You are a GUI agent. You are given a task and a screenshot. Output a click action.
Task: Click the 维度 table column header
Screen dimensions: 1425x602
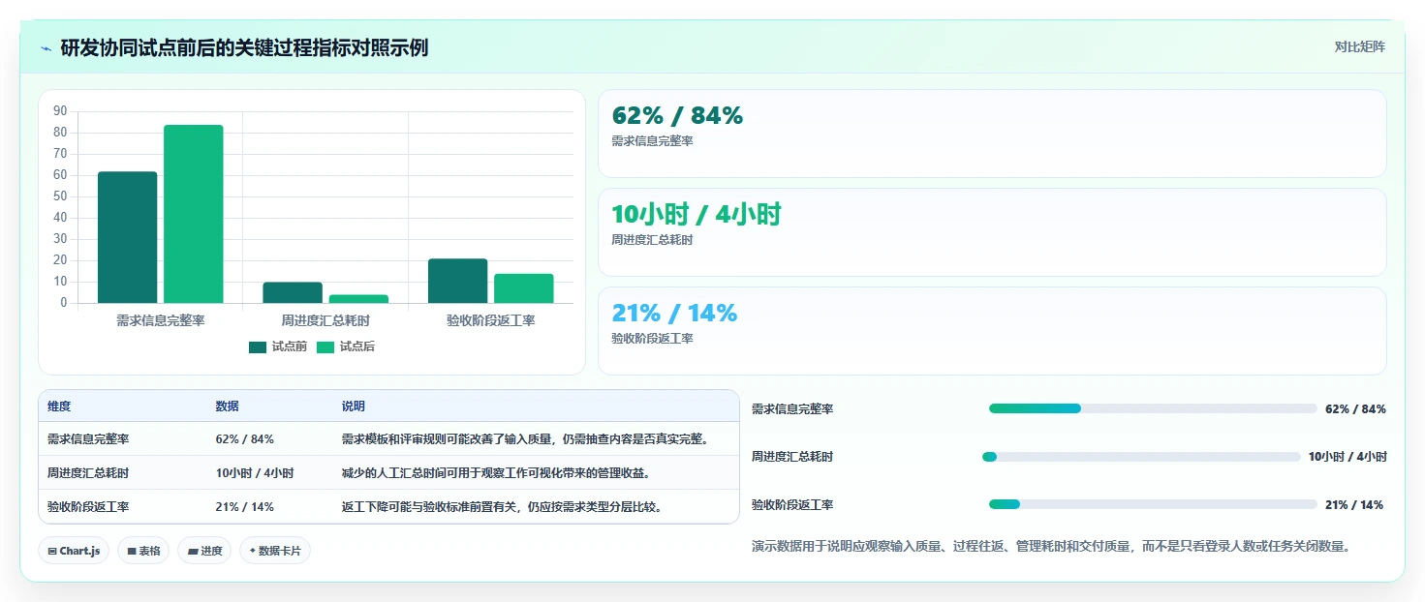(x=59, y=406)
